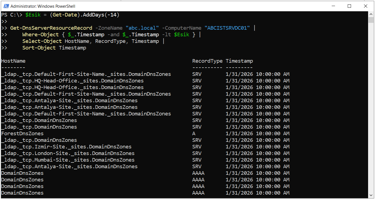Click the 'HostName' column header
The image size is (375, 199).
pyautogui.click(x=13, y=61)
